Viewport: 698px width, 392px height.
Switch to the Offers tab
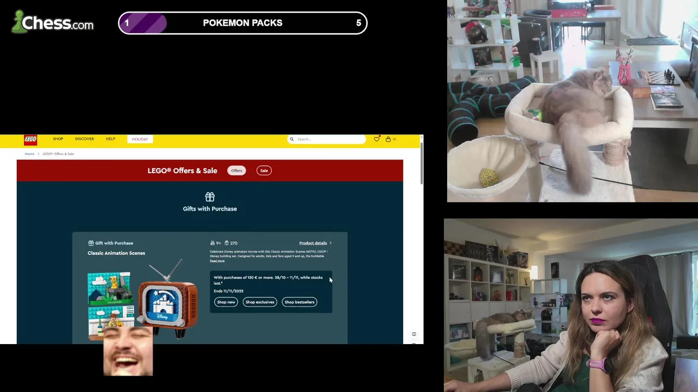[x=237, y=170]
